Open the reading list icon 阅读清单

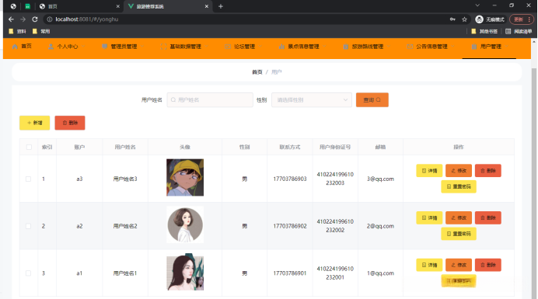[519, 31]
